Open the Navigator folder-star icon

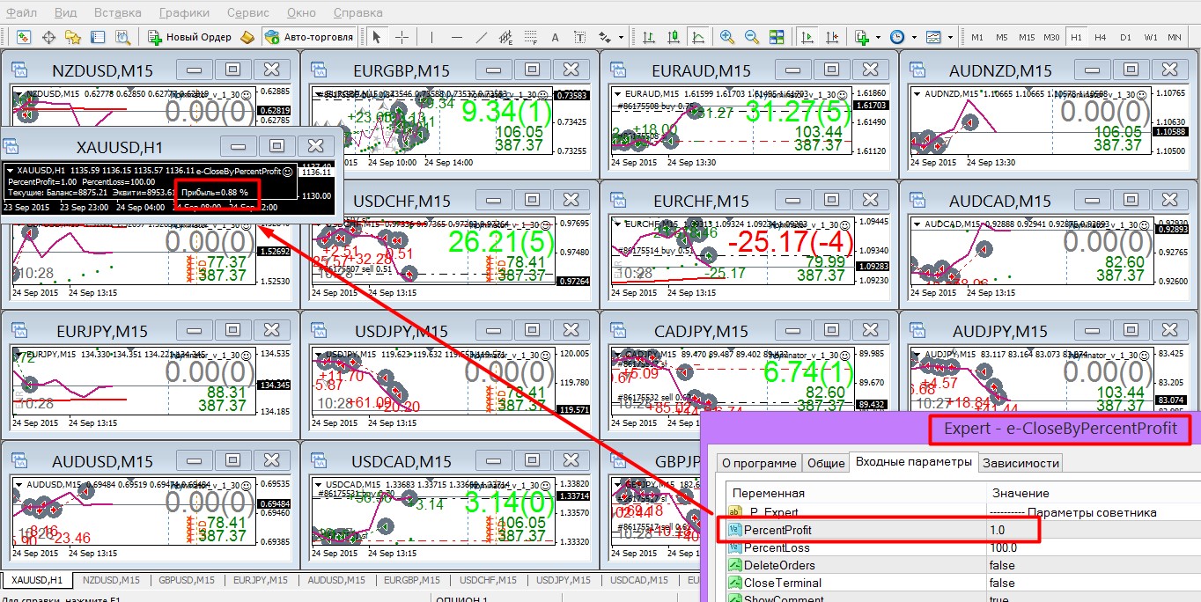(73, 37)
